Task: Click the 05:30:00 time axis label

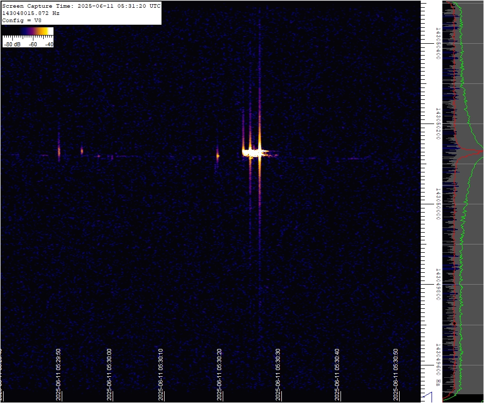Action: click(x=109, y=375)
